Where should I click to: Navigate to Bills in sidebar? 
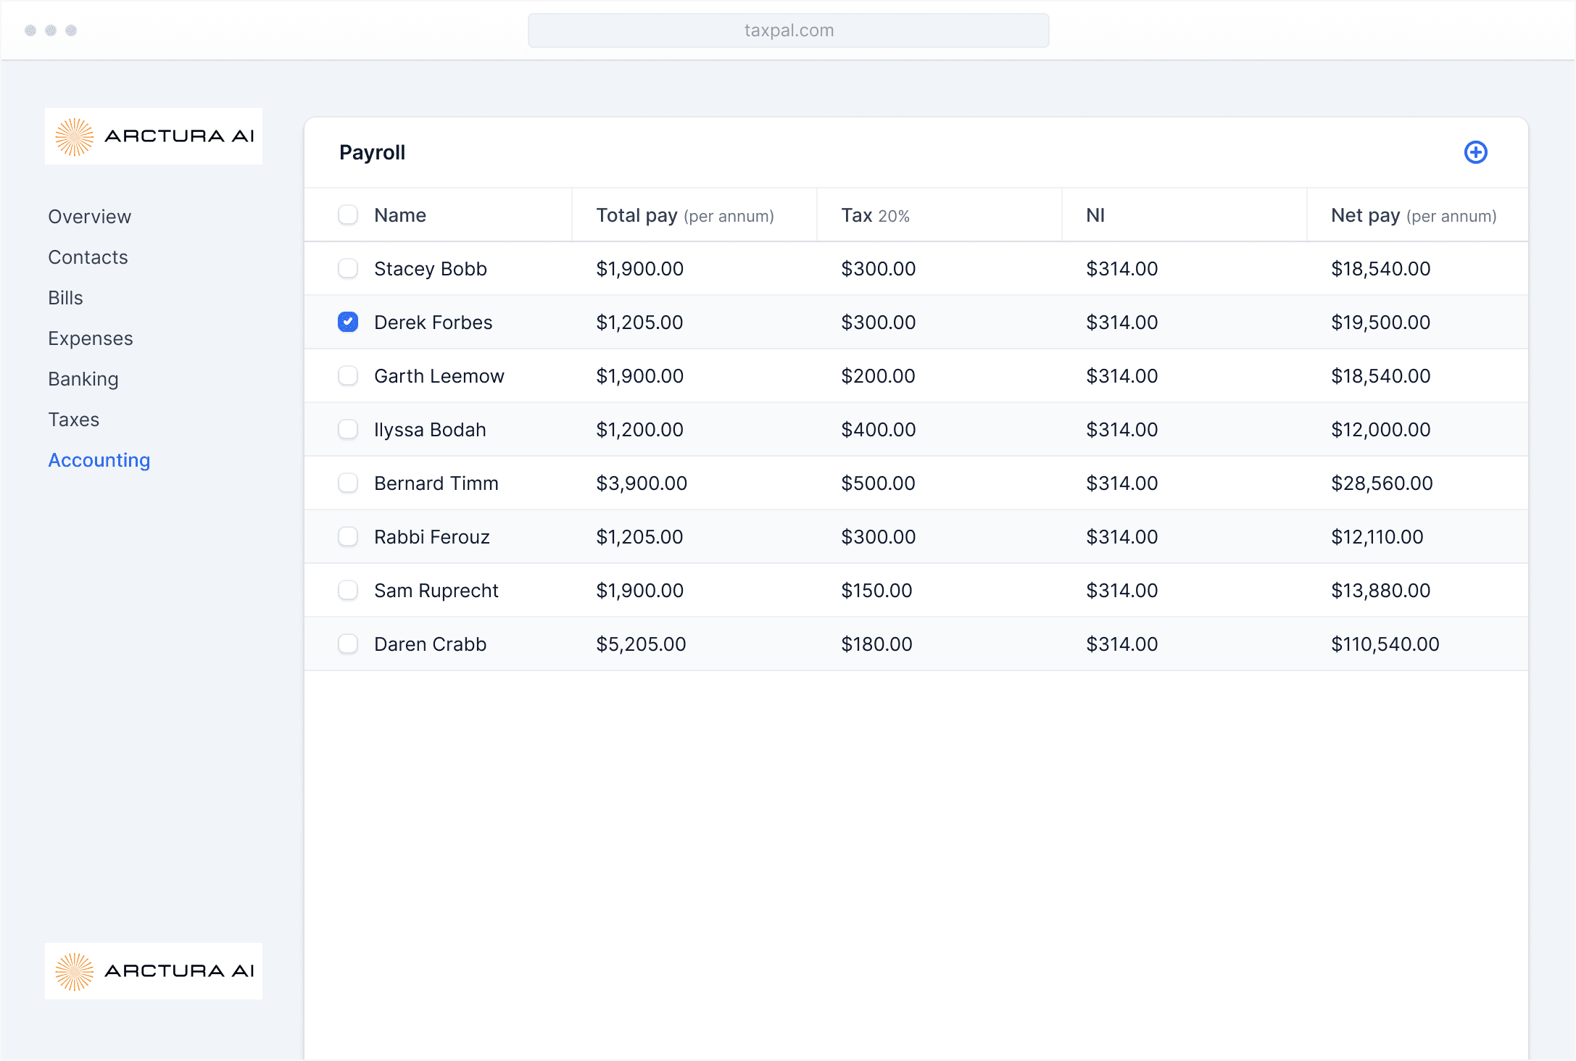click(65, 298)
